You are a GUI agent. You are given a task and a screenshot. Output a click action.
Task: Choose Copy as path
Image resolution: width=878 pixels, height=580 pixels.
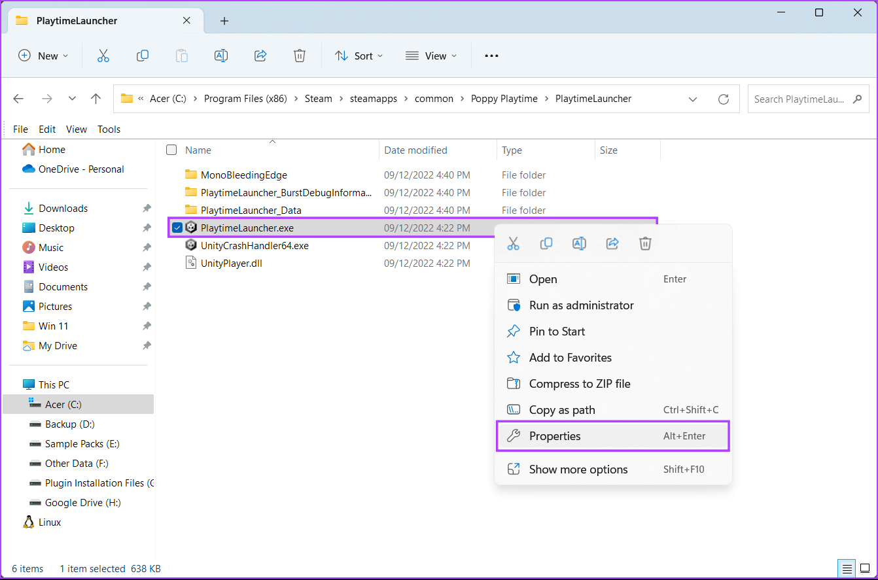coord(613,410)
